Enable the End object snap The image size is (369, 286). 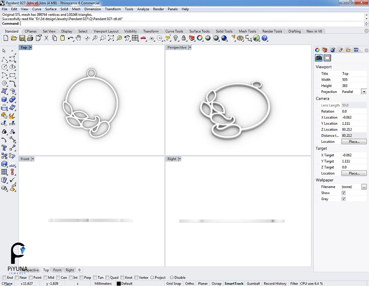pyautogui.click(x=5, y=278)
